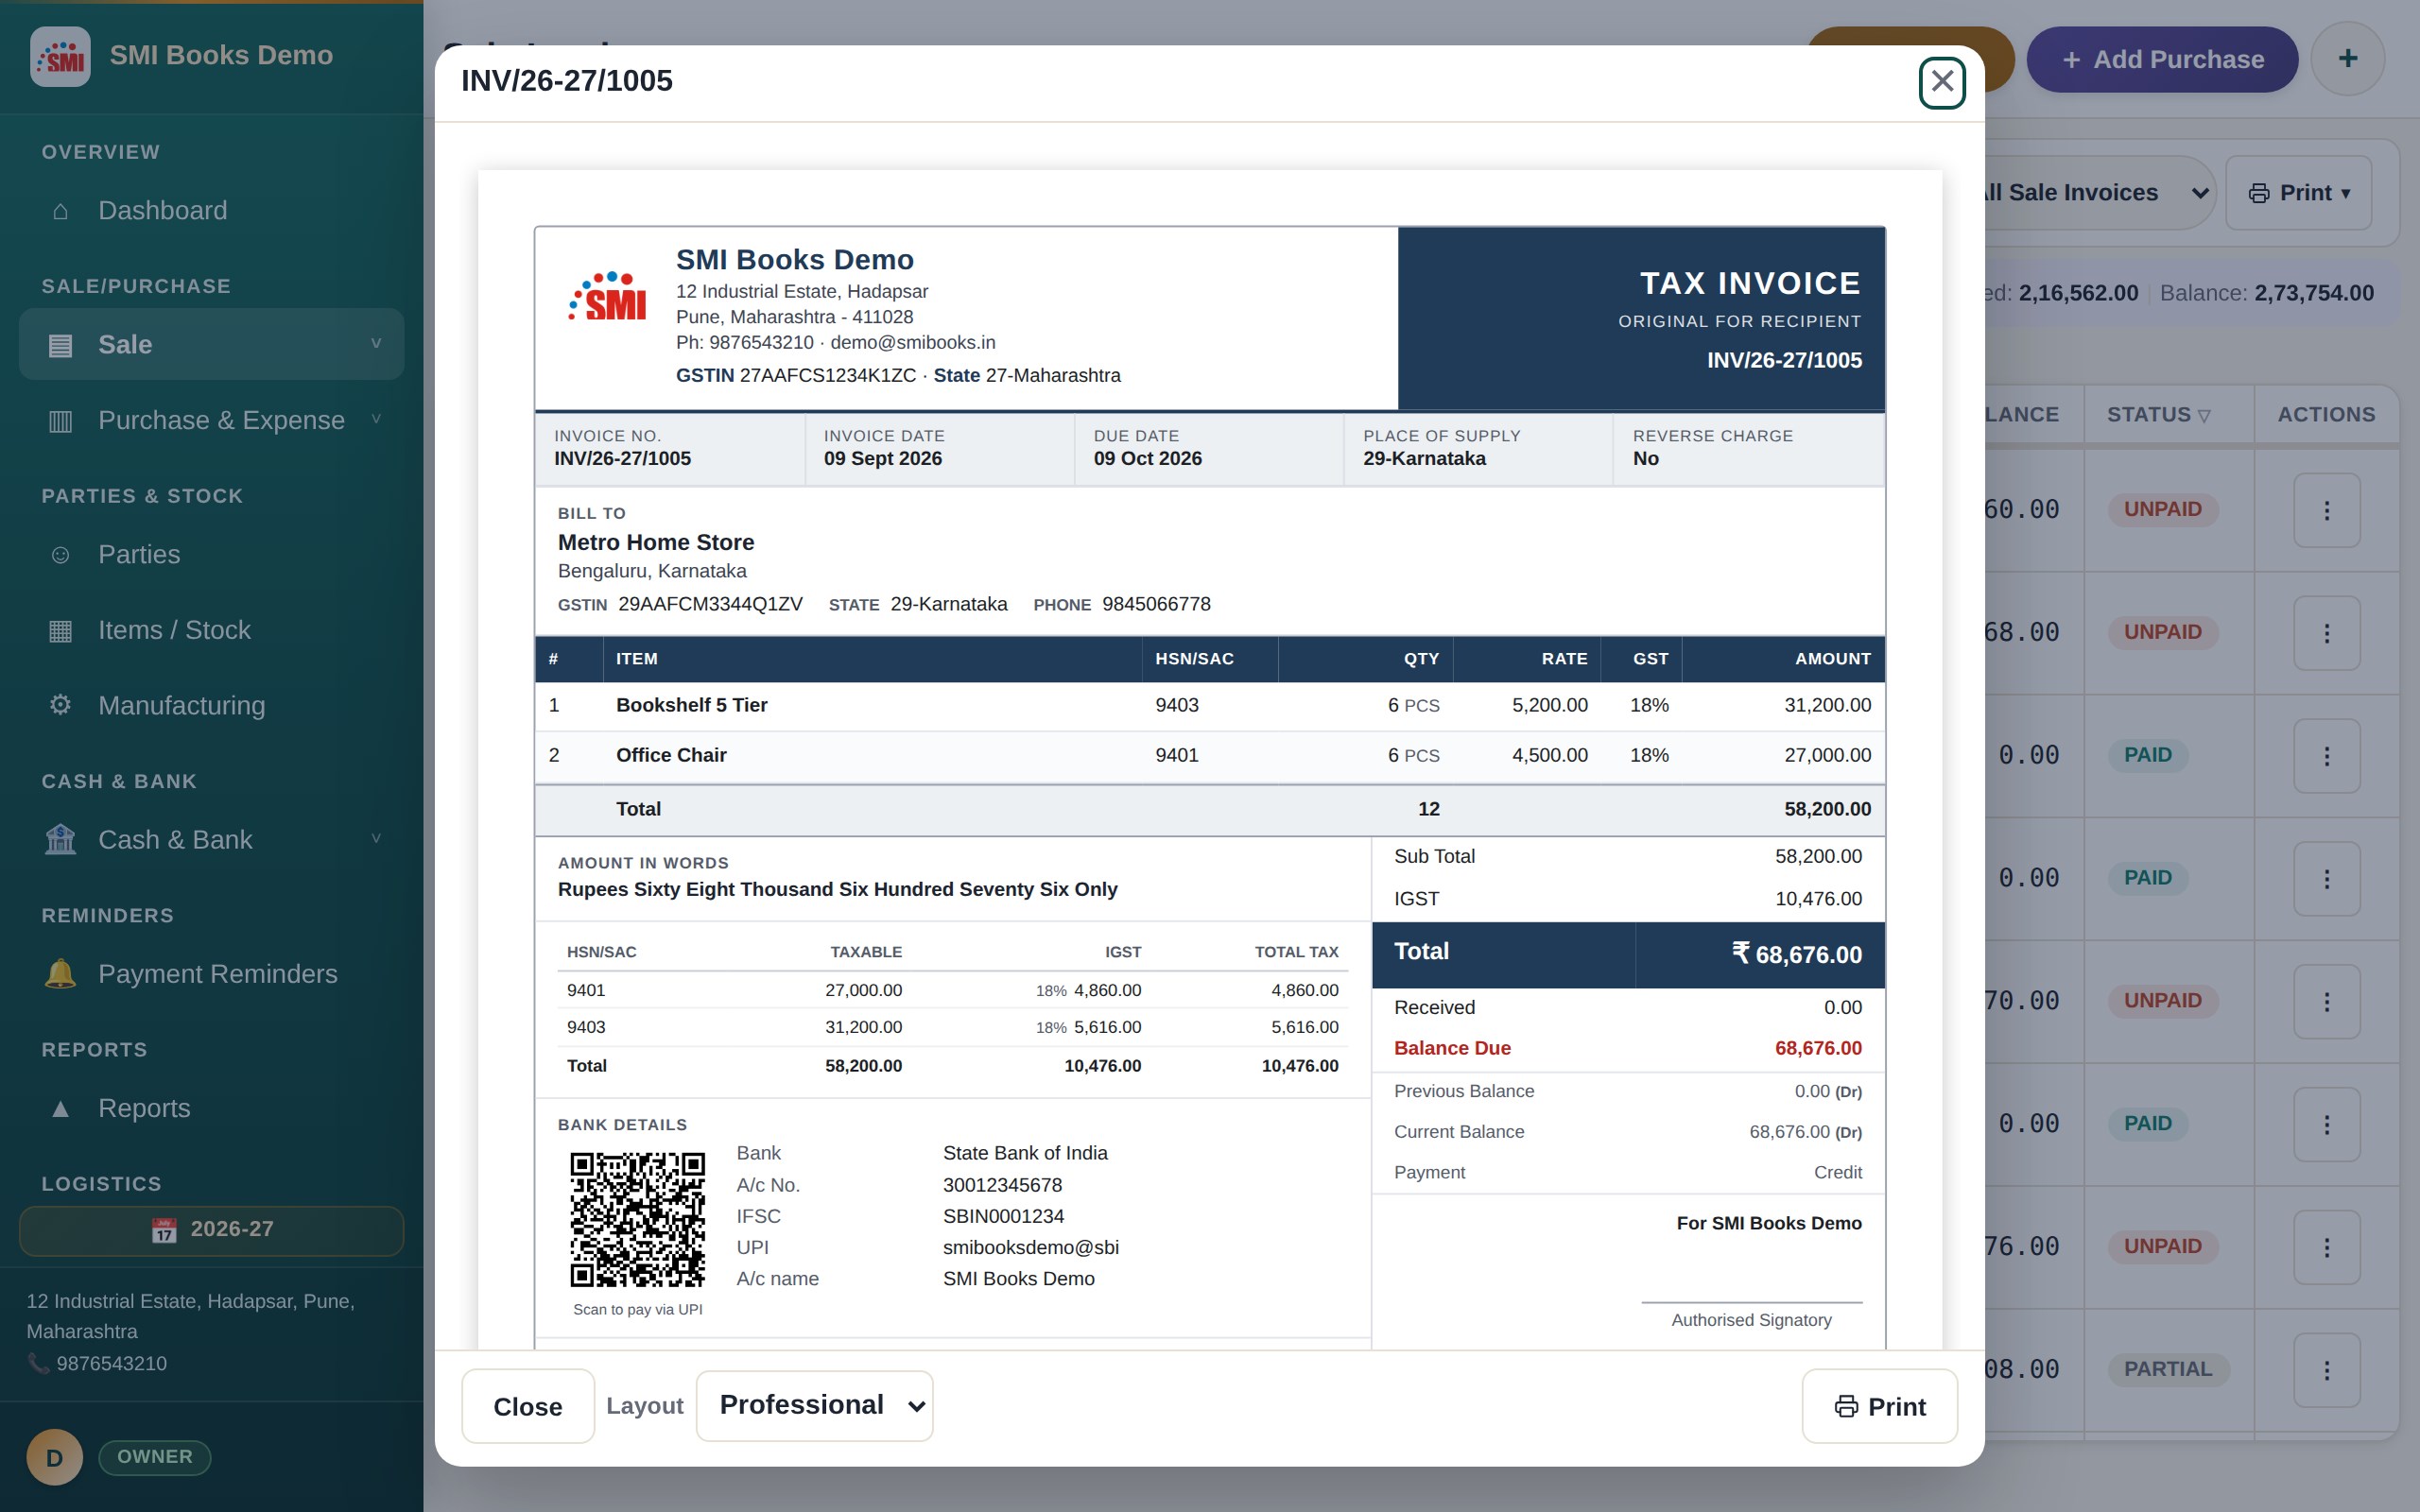This screenshot has width=2420, height=1512.
Task: Click the Sale list icon in sidebar
Action: pos(60,345)
